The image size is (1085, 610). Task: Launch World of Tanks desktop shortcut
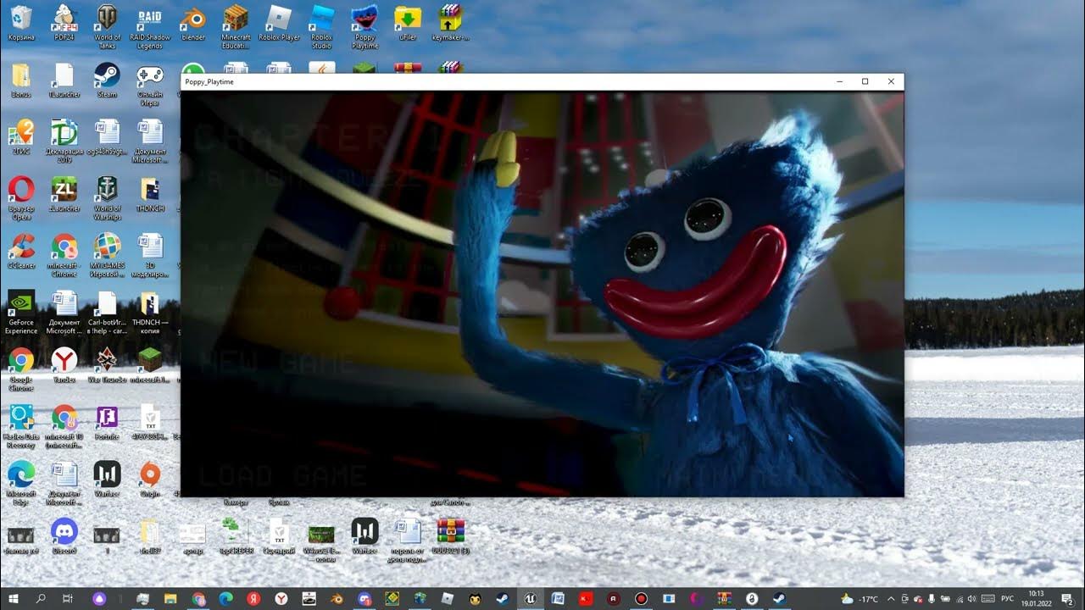pos(108,26)
